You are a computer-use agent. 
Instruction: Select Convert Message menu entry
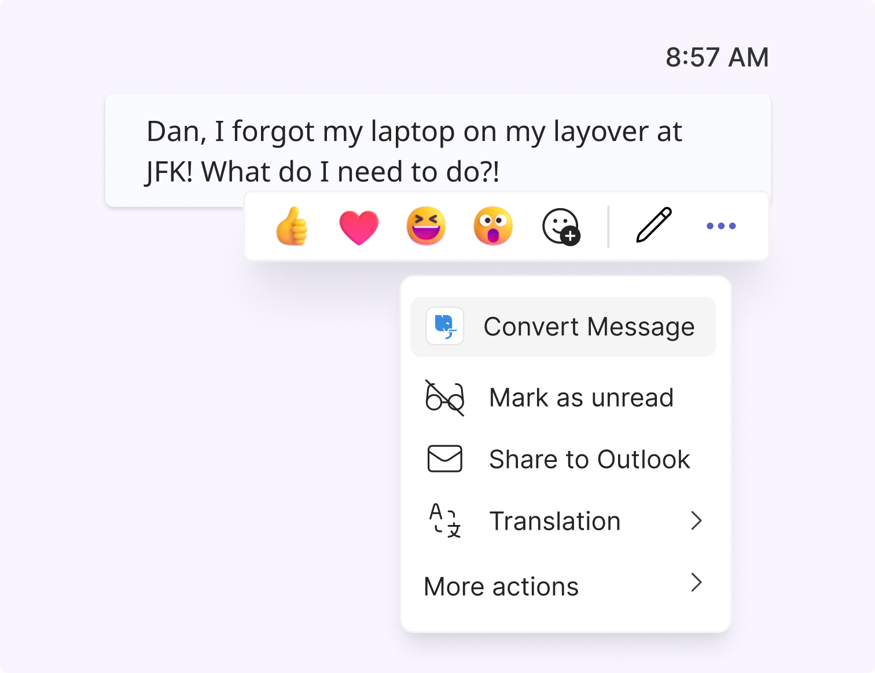click(563, 327)
